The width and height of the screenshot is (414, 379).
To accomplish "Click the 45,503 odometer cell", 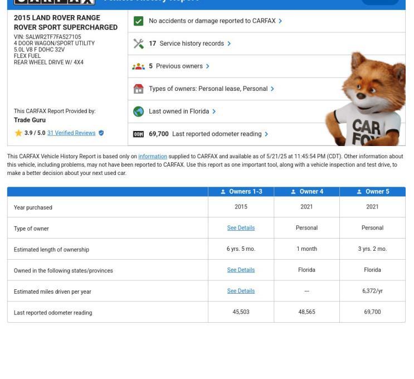I will coord(241,312).
